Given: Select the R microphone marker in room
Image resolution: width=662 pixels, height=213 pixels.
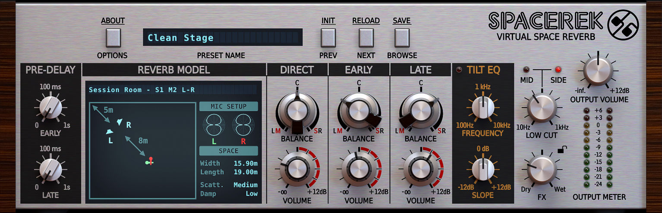Looking at the screenshot, I should tap(120, 122).
